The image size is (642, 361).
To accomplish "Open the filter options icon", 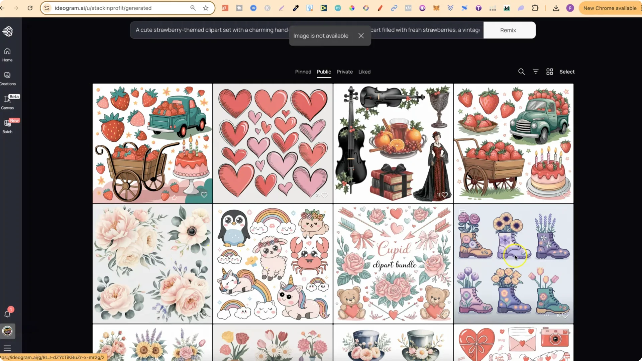I will click(535, 72).
